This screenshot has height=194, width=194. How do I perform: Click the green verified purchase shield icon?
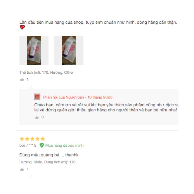(42, 145)
